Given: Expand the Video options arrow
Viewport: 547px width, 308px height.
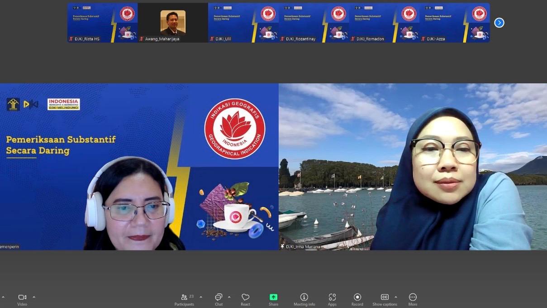Looking at the screenshot, I should point(34,297).
